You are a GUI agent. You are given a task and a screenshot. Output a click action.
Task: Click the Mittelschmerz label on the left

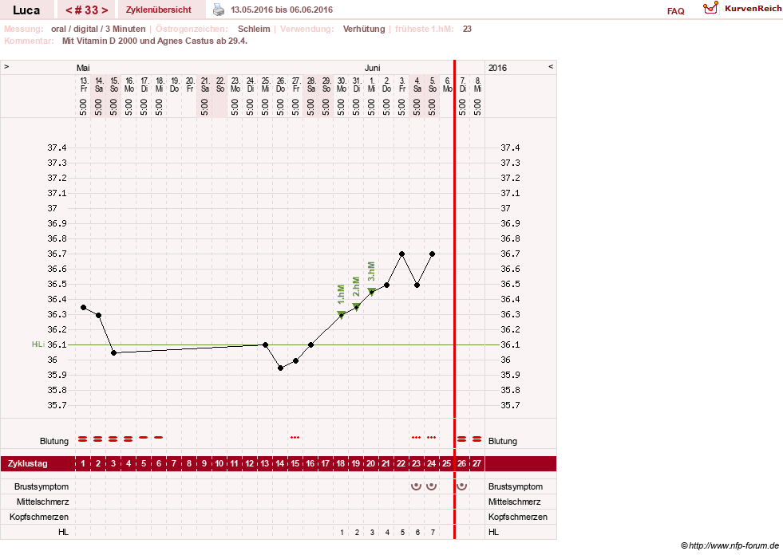(42, 502)
